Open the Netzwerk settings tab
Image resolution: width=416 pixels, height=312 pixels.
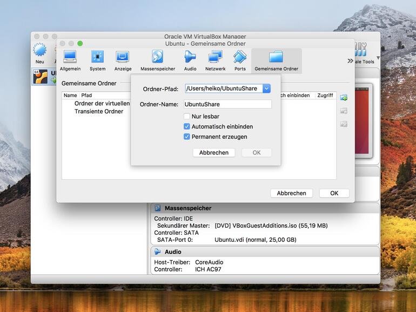215,60
